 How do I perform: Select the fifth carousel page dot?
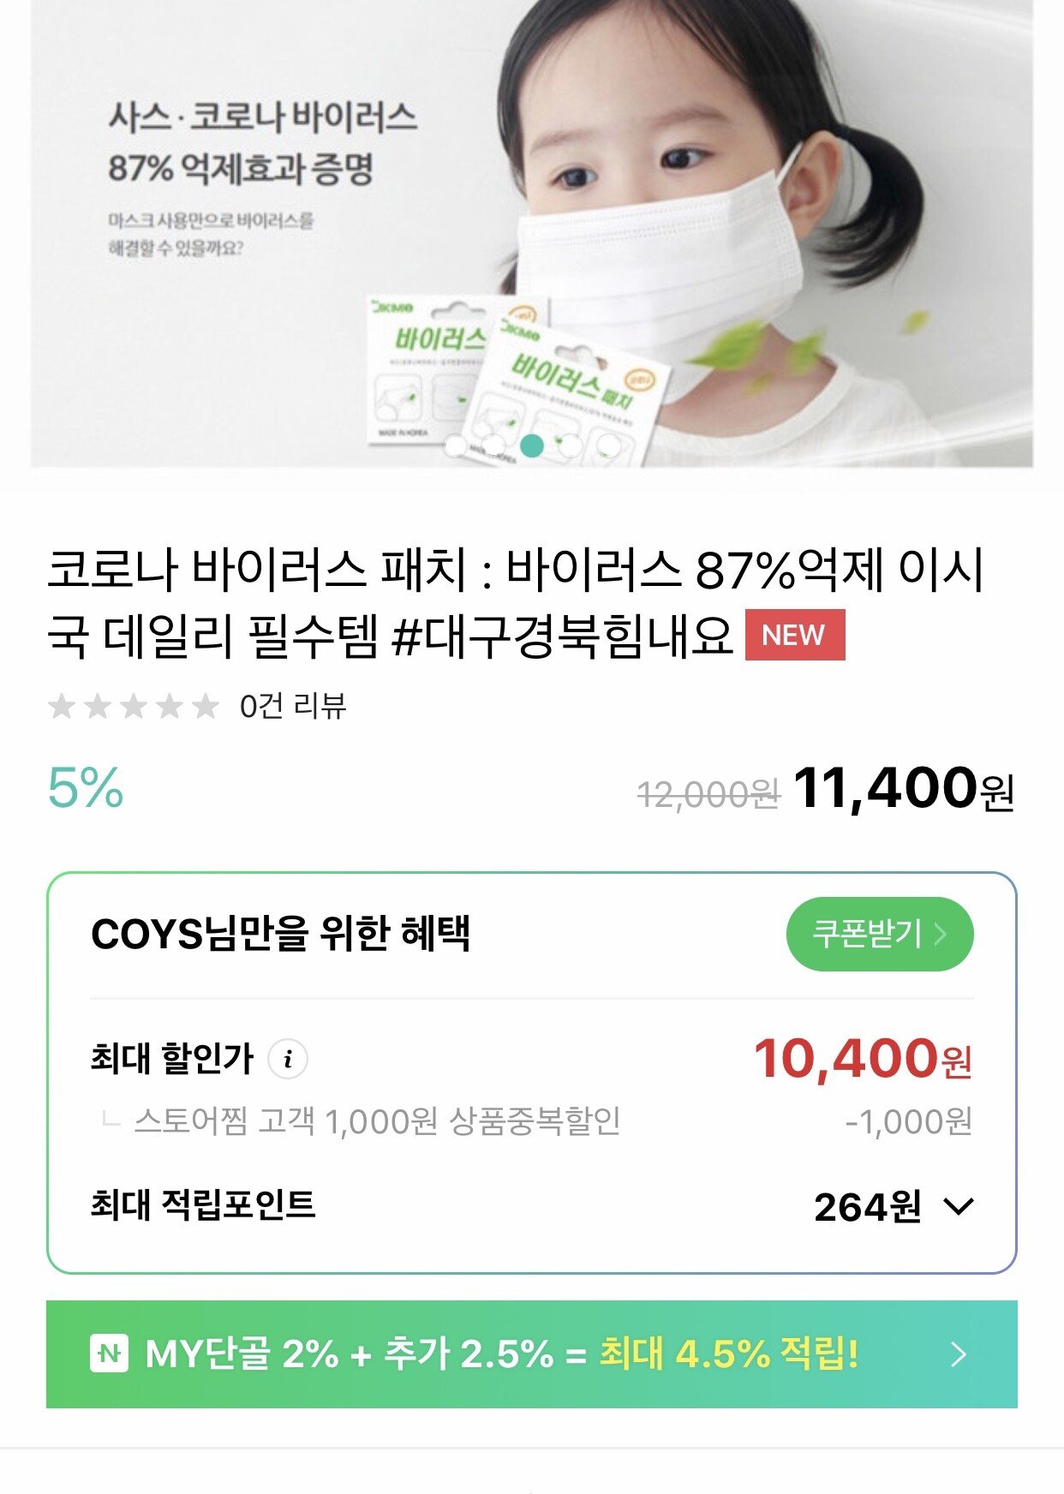[608, 445]
